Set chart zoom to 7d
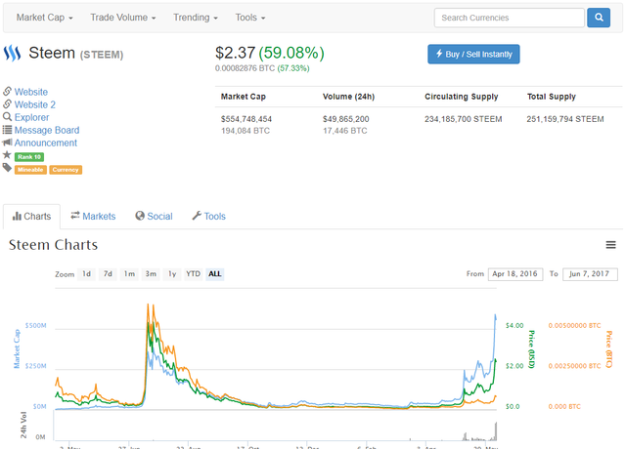 tap(108, 273)
